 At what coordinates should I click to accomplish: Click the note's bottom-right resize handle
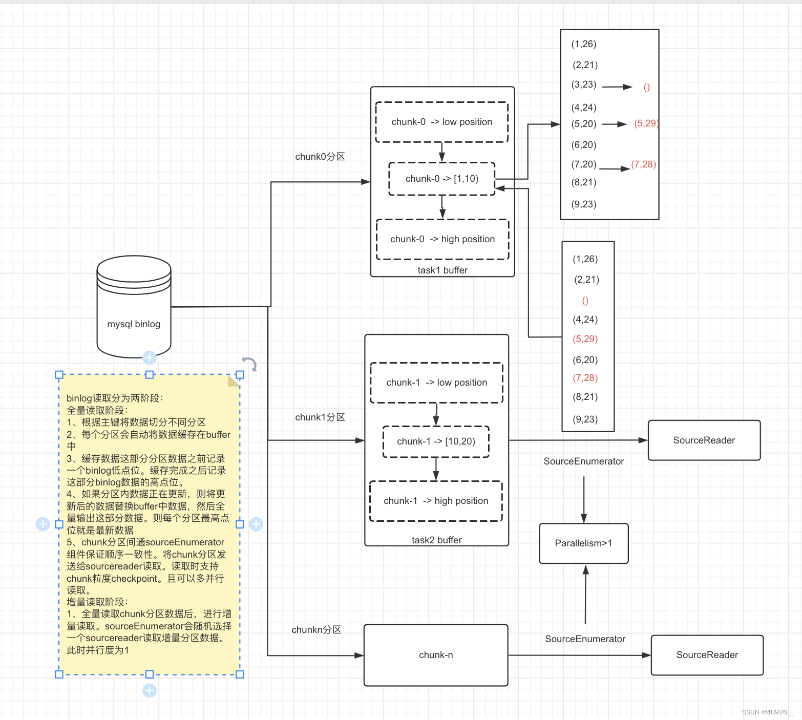(x=240, y=674)
